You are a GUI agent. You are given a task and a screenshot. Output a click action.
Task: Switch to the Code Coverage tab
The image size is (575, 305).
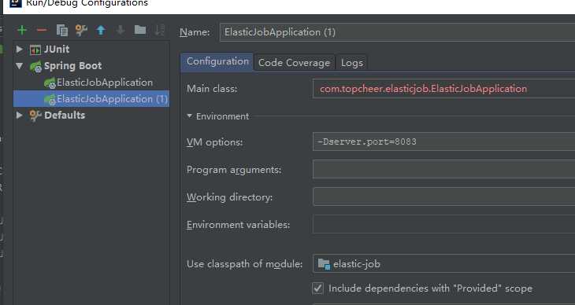294,63
